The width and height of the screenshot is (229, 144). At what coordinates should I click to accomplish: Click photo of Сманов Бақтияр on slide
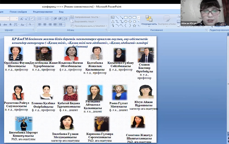tap(146, 55)
